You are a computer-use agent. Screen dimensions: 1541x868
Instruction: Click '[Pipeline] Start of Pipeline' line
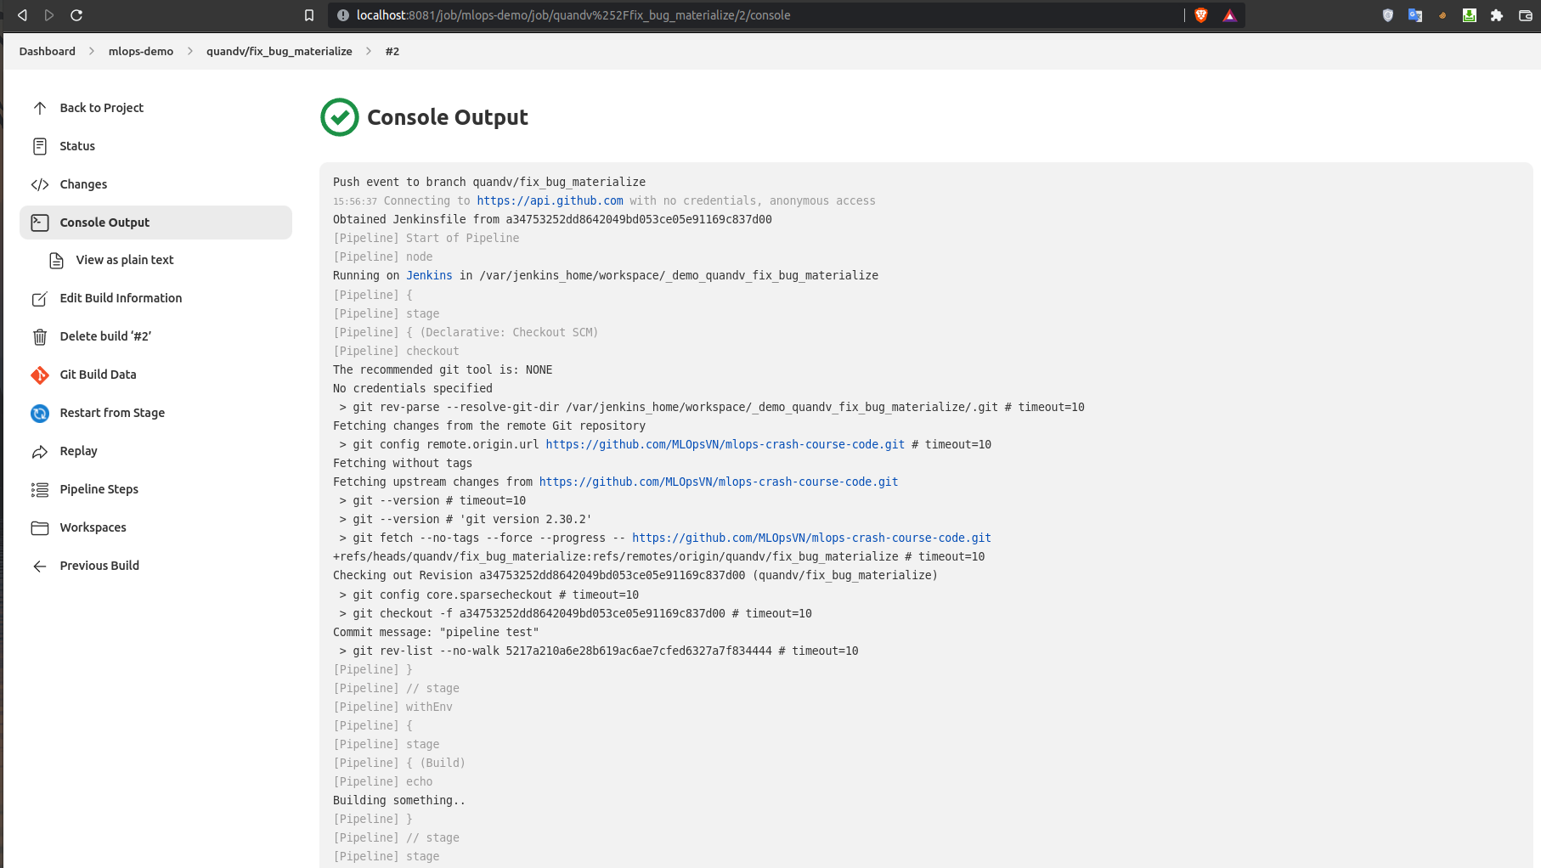click(426, 238)
